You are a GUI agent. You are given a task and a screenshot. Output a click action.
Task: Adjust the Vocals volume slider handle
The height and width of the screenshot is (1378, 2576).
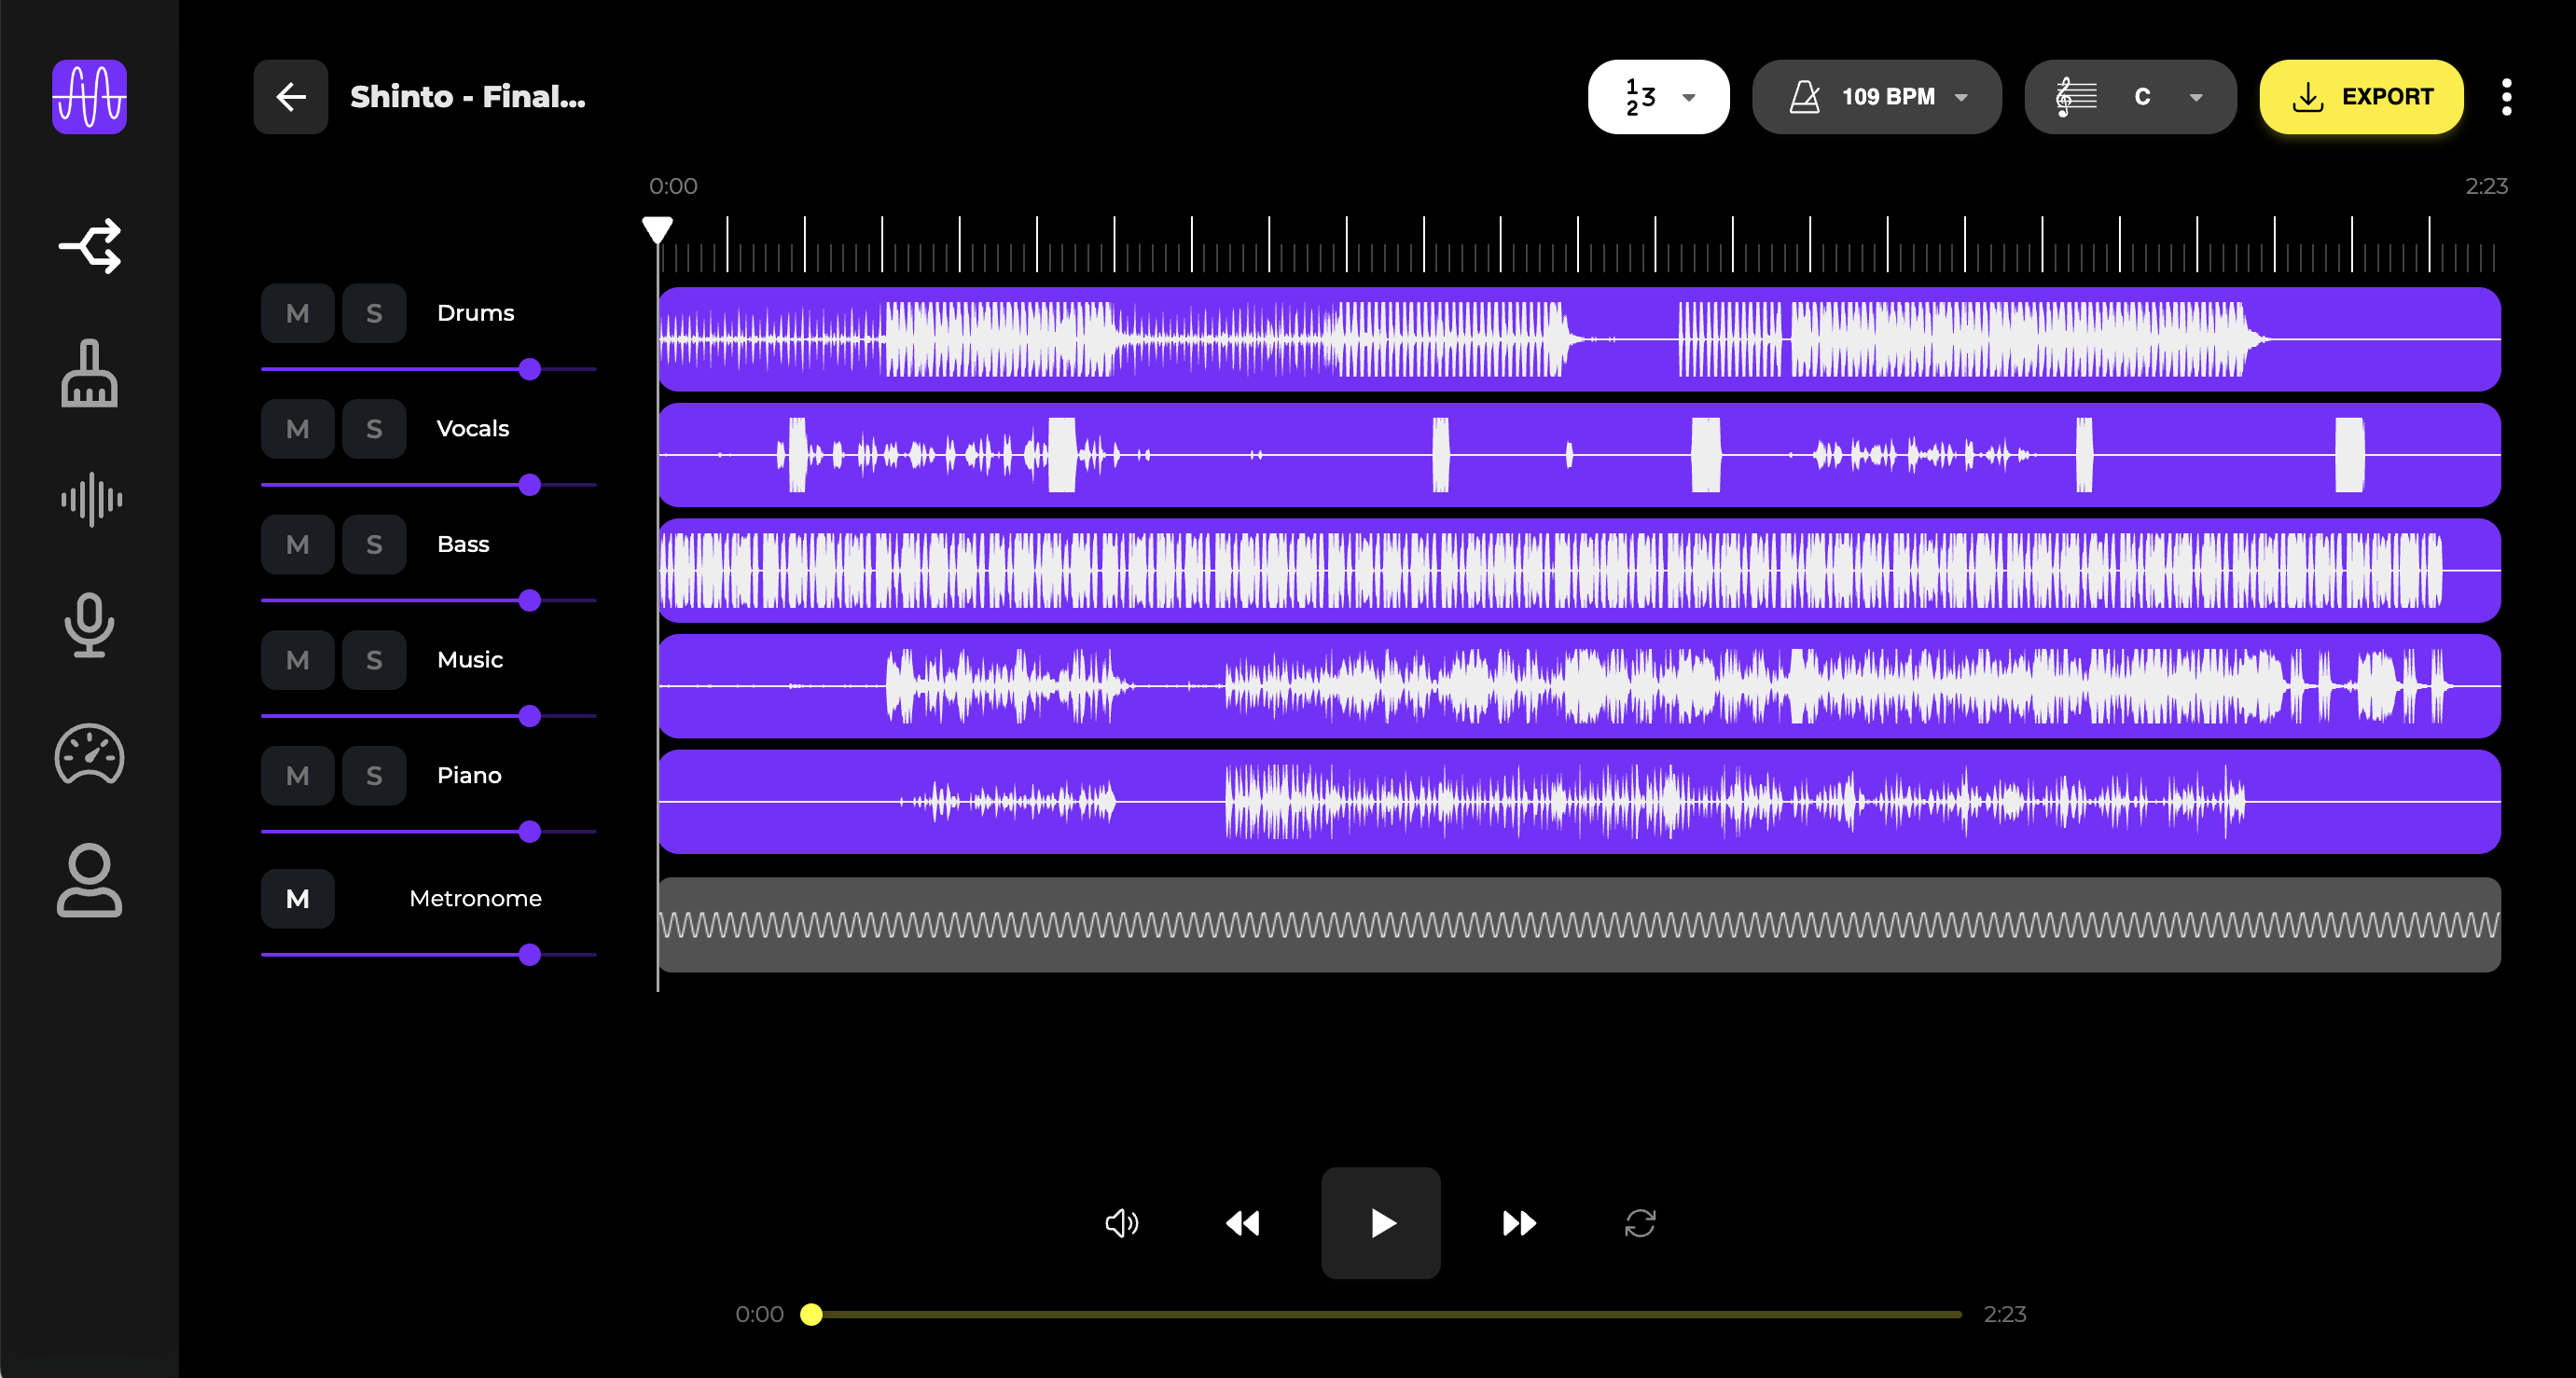[530, 485]
